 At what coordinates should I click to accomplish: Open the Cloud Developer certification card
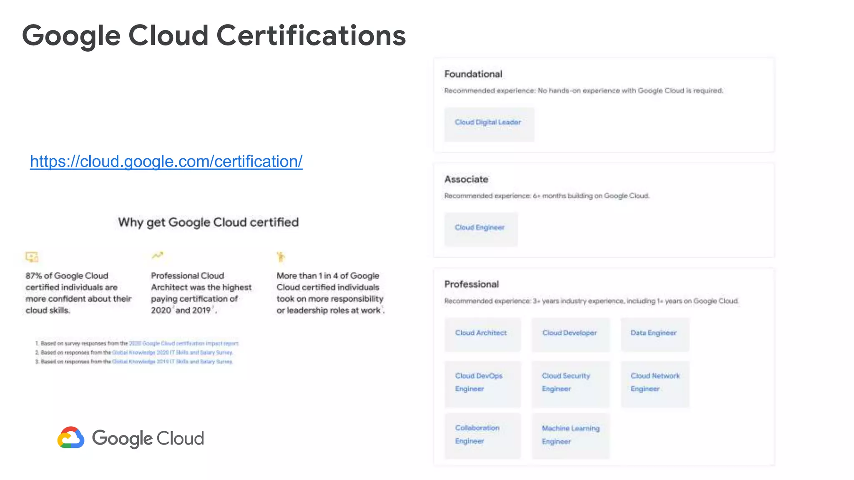click(x=570, y=334)
